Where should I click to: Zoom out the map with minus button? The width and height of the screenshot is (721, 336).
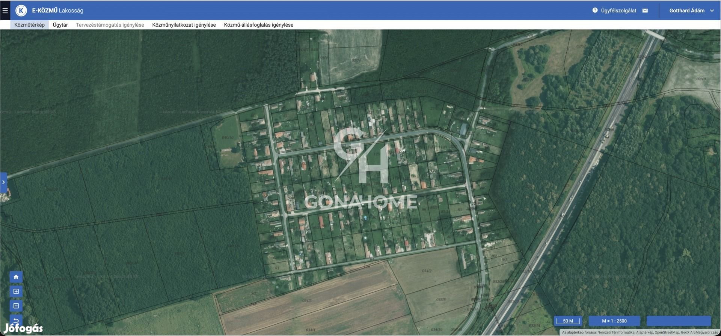pos(16,306)
